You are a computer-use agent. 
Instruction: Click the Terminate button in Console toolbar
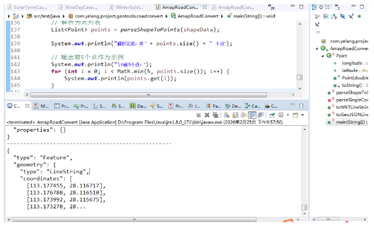[x=198, y=115]
